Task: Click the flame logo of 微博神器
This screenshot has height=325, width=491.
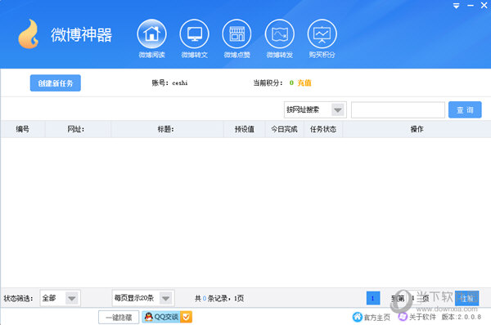Action: coord(28,34)
